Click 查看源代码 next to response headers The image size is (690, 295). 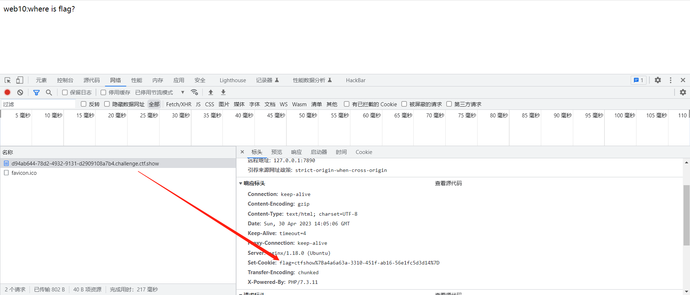point(448,183)
